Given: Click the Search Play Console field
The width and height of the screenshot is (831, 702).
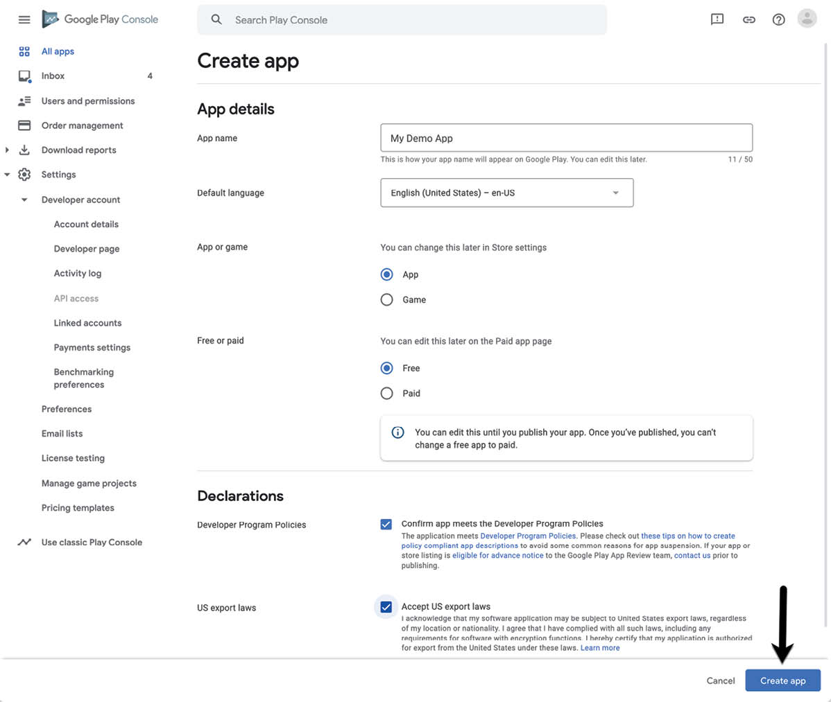Looking at the screenshot, I should pos(402,19).
